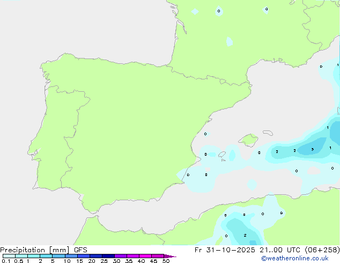Click the weatheronline.co.uk copyright link
Image resolution: width=340 pixels, height=263 pixels.
(x=295, y=258)
